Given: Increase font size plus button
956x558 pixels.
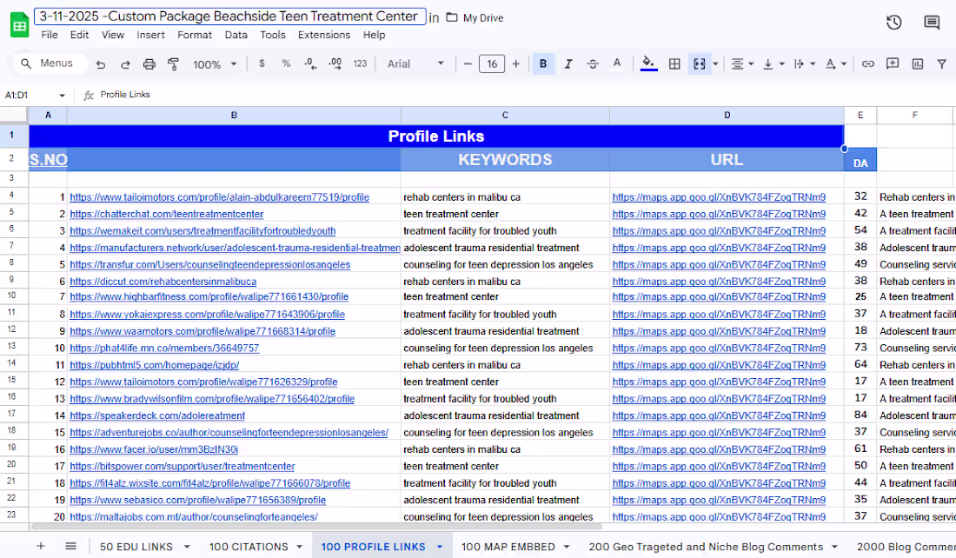Looking at the screenshot, I should [515, 63].
